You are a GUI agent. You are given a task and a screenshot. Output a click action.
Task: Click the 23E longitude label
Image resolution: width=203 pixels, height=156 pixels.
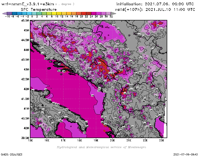pyautogui.click(x=162, y=140)
